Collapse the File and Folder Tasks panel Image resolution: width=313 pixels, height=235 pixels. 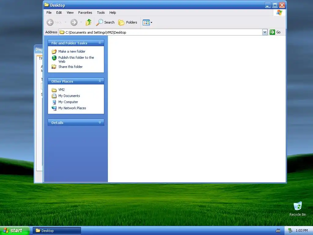pyautogui.click(x=100, y=43)
